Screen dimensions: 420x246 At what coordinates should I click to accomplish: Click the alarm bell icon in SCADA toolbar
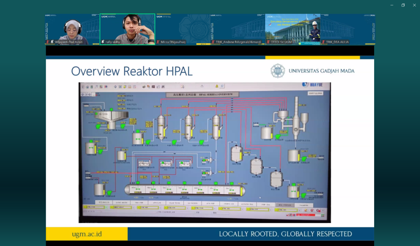click(x=217, y=86)
